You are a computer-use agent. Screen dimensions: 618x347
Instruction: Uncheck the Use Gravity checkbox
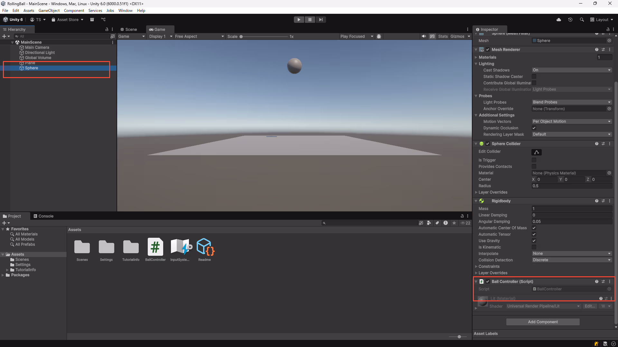click(x=534, y=241)
